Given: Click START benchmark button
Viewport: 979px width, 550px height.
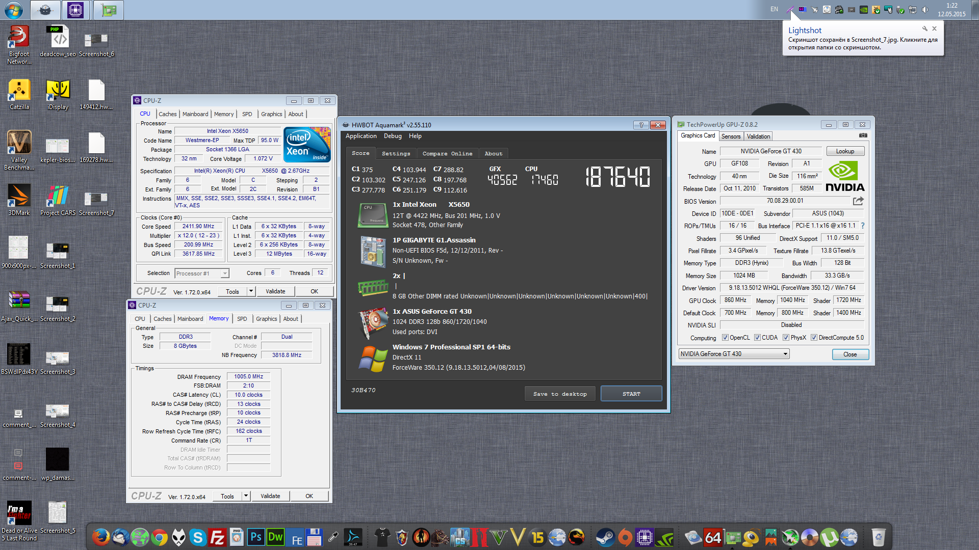Looking at the screenshot, I should pos(631,394).
